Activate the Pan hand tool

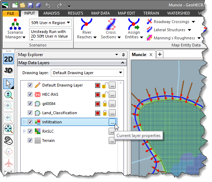coord(9,140)
